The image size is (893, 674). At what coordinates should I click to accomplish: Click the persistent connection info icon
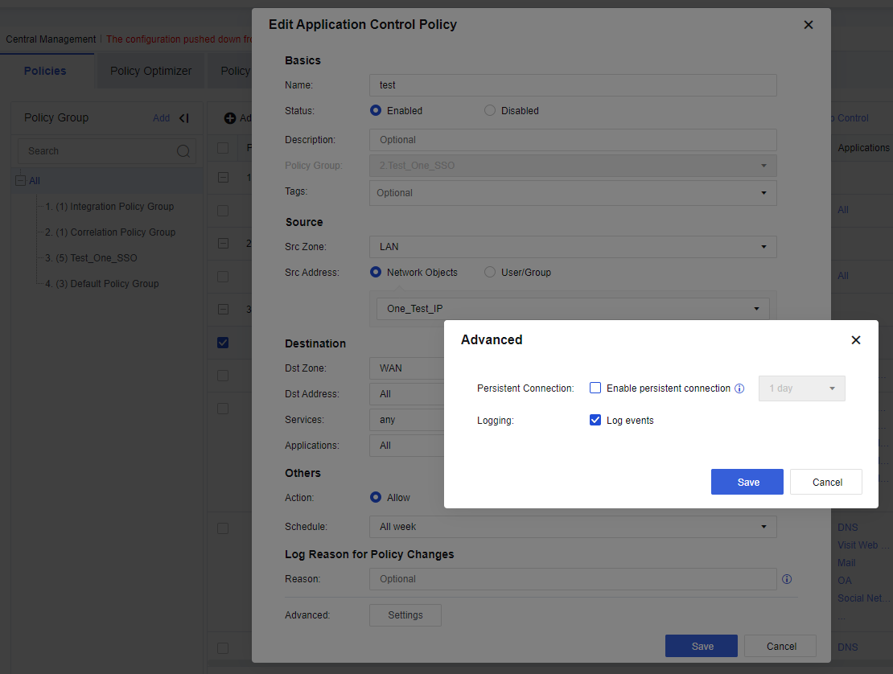pos(739,388)
